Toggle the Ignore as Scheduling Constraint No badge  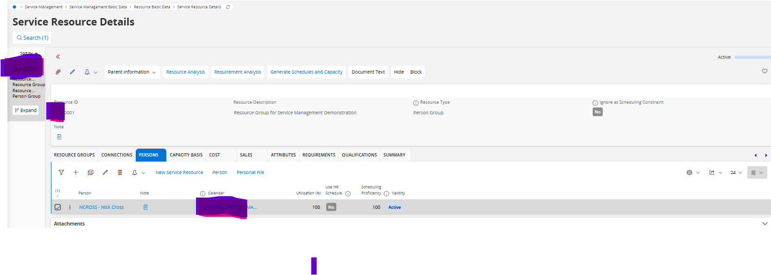click(598, 112)
